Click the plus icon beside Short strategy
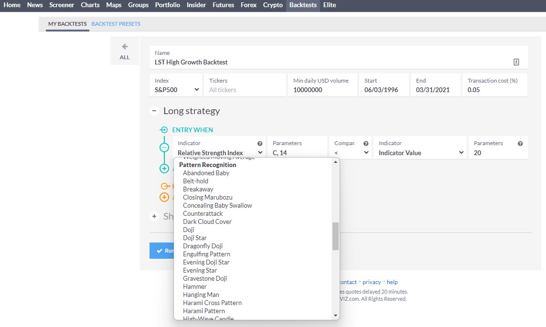 (154, 216)
